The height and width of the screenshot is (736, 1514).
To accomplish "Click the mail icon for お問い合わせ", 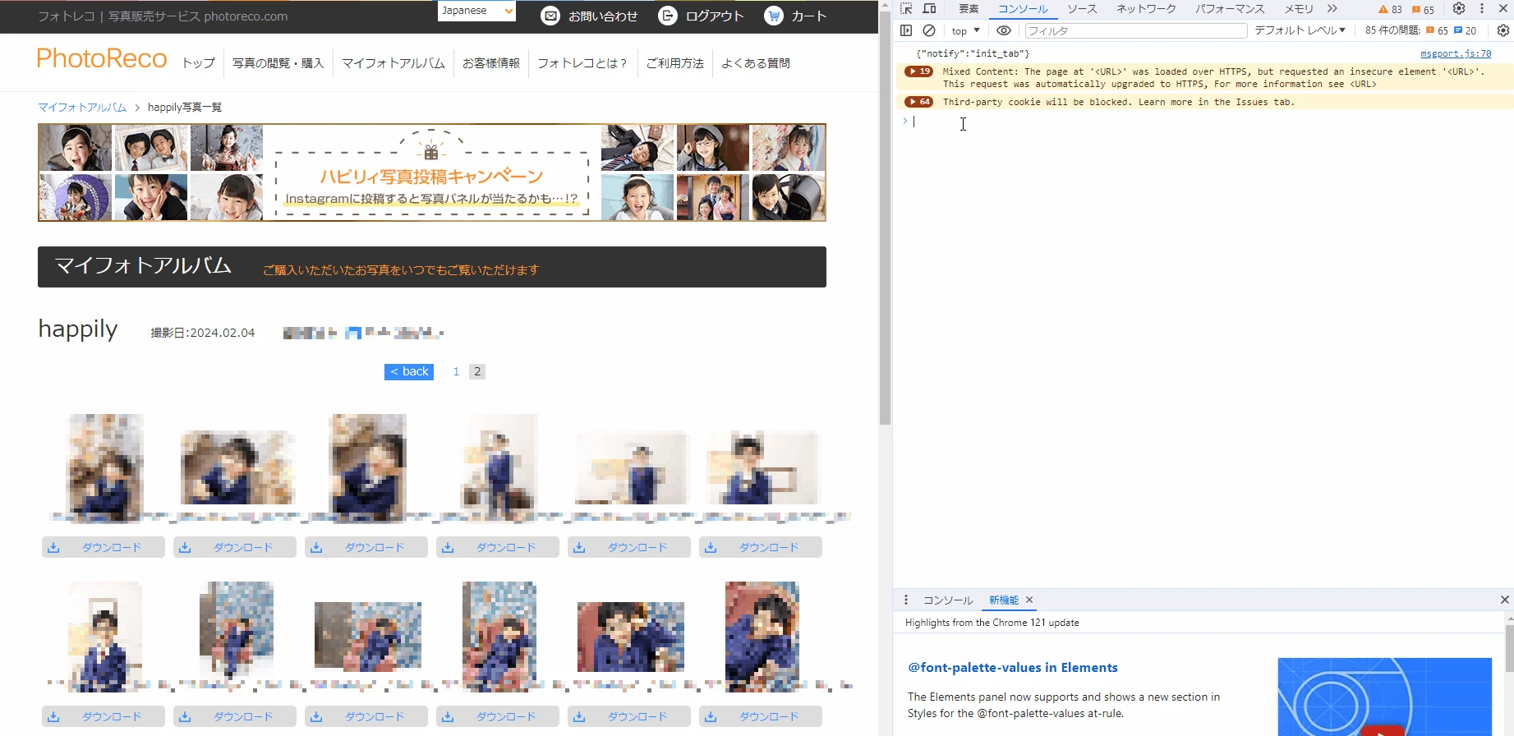I will [x=550, y=16].
